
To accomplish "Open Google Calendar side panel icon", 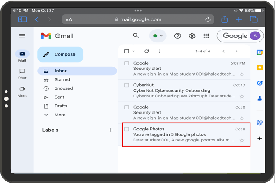I will pyautogui.click(x=259, y=52).
